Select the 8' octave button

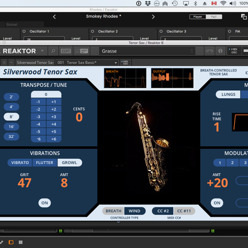11,117
